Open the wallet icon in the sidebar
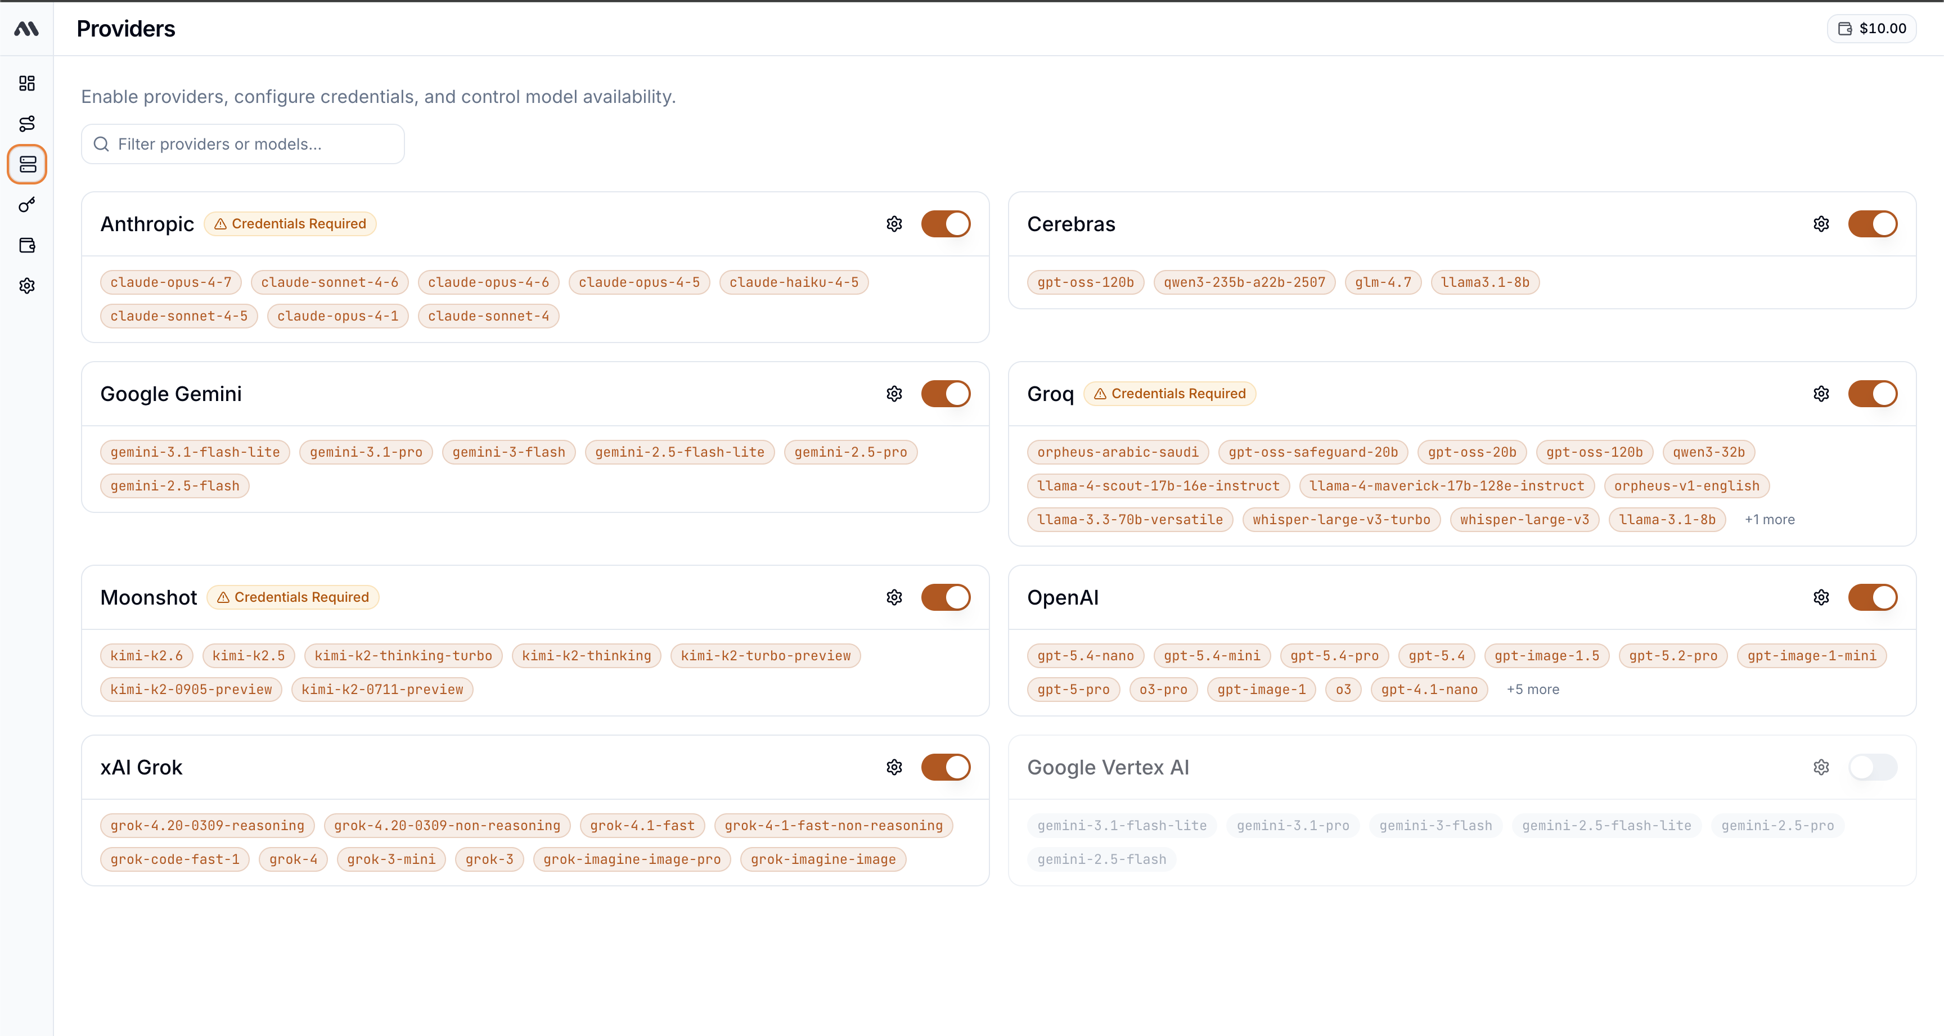This screenshot has width=1944, height=1036. click(x=27, y=245)
